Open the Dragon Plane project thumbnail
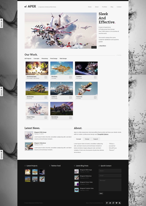The image size is (146, 206). point(37,109)
